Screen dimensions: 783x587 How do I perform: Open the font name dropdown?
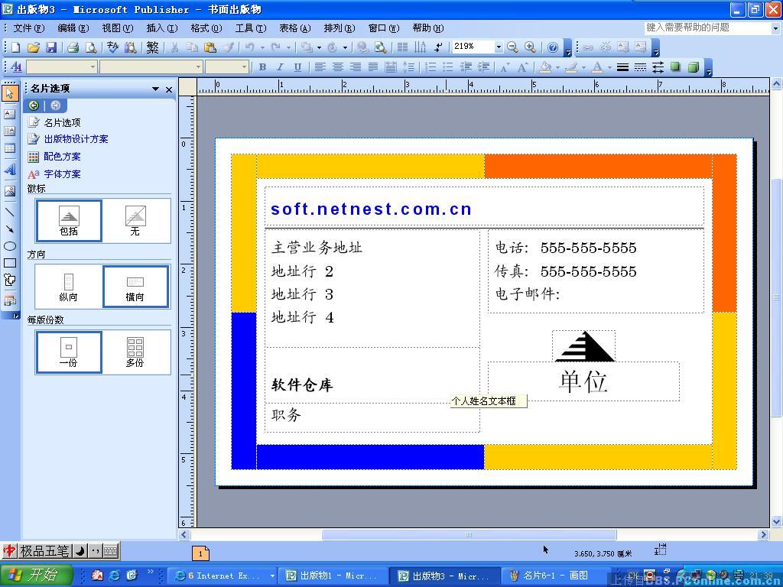(198, 67)
